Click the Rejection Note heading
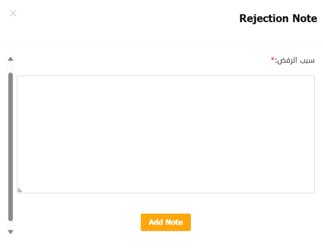Screen dimensions: 323x249 pyautogui.click(x=278, y=18)
